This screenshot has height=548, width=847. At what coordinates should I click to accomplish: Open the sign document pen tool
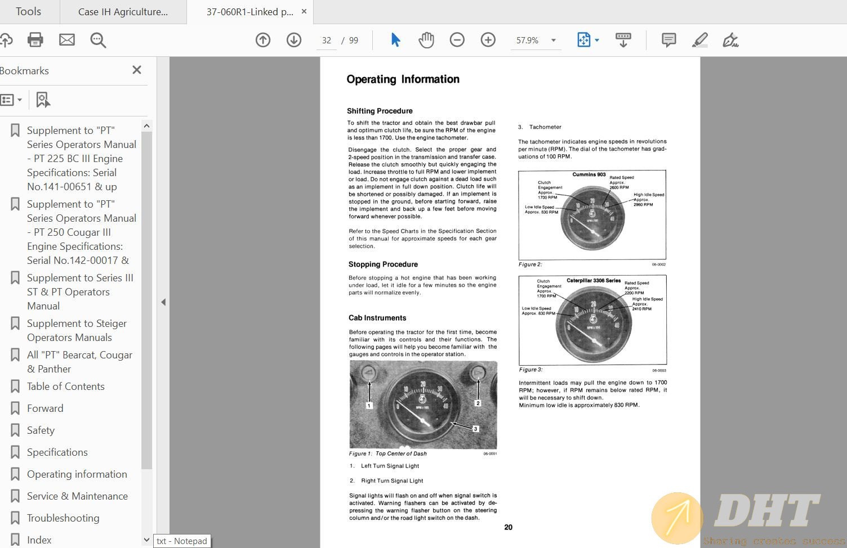(730, 40)
